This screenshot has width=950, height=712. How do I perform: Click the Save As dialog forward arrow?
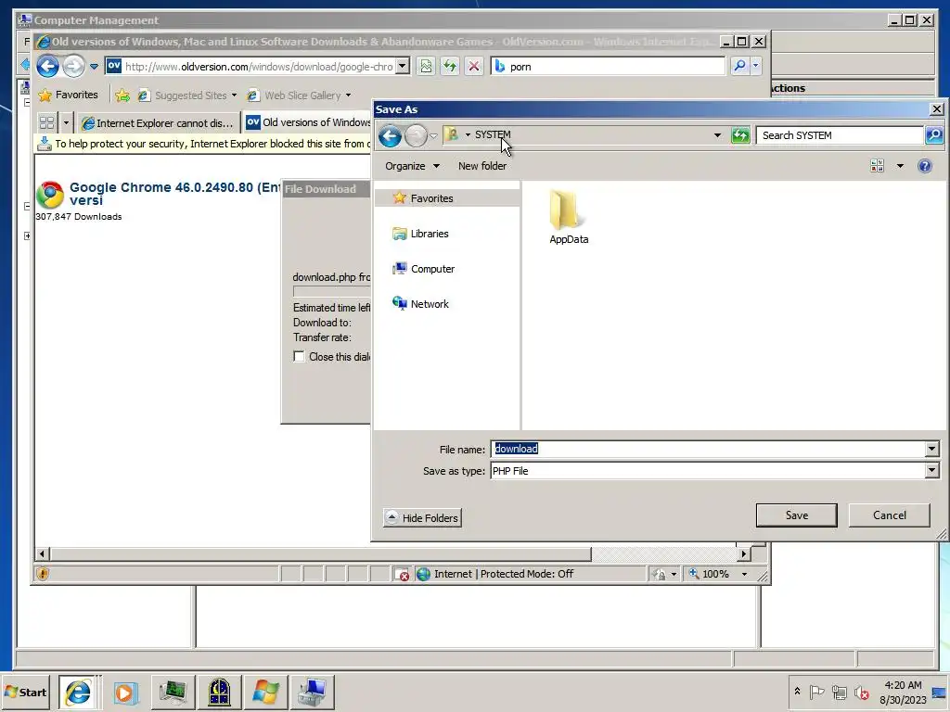coord(416,135)
